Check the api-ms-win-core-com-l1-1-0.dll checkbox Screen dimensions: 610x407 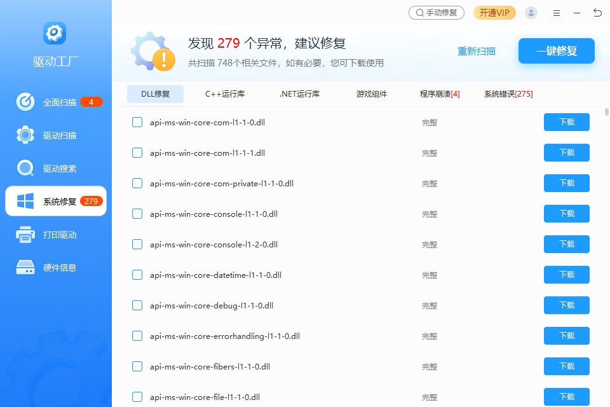coord(137,122)
